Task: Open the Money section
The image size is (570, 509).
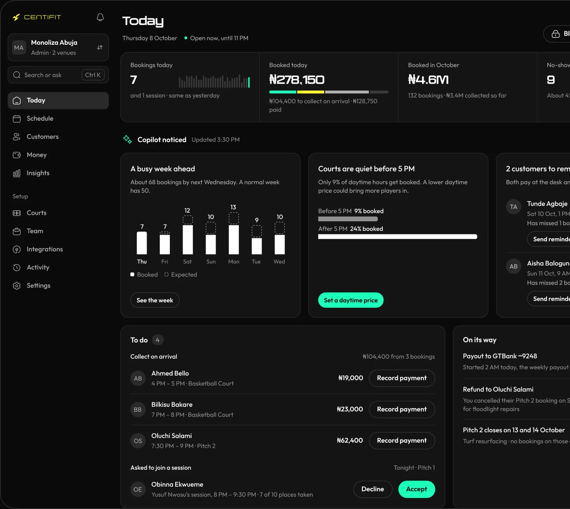Action: pos(58,155)
